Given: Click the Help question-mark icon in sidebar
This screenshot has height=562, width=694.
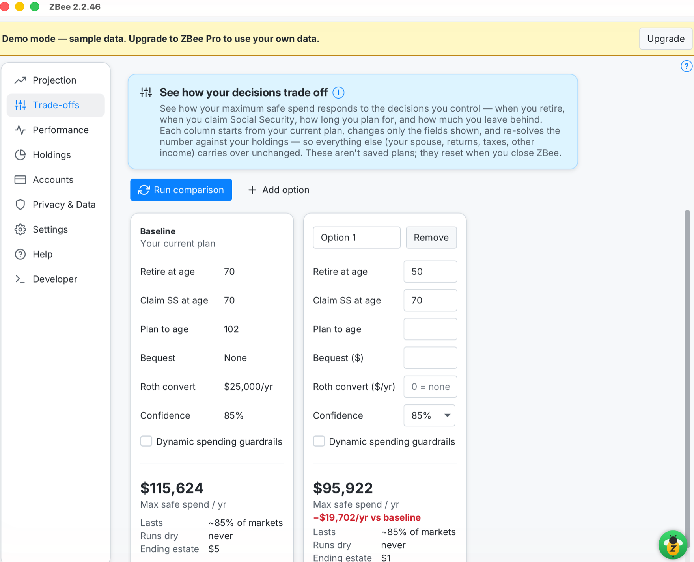Looking at the screenshot, I should [21, 254].
